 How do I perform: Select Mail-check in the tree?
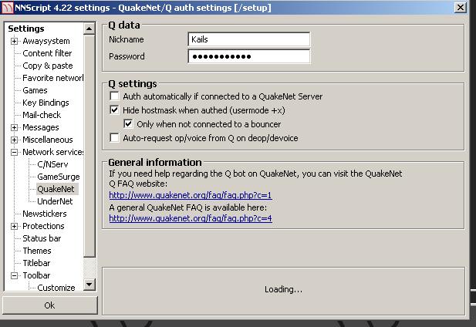click(42, 115)
